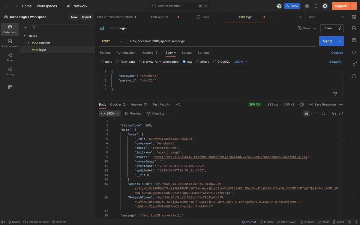
Task: Click the configure sidebar grid-plus icon
Action: 10,87
